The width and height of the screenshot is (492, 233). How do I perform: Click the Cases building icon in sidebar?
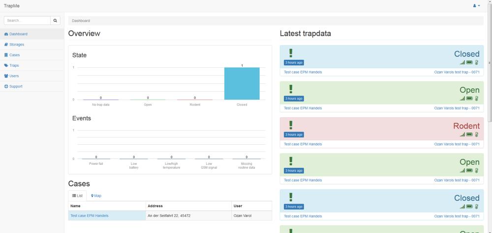click(x=6, y=55)
